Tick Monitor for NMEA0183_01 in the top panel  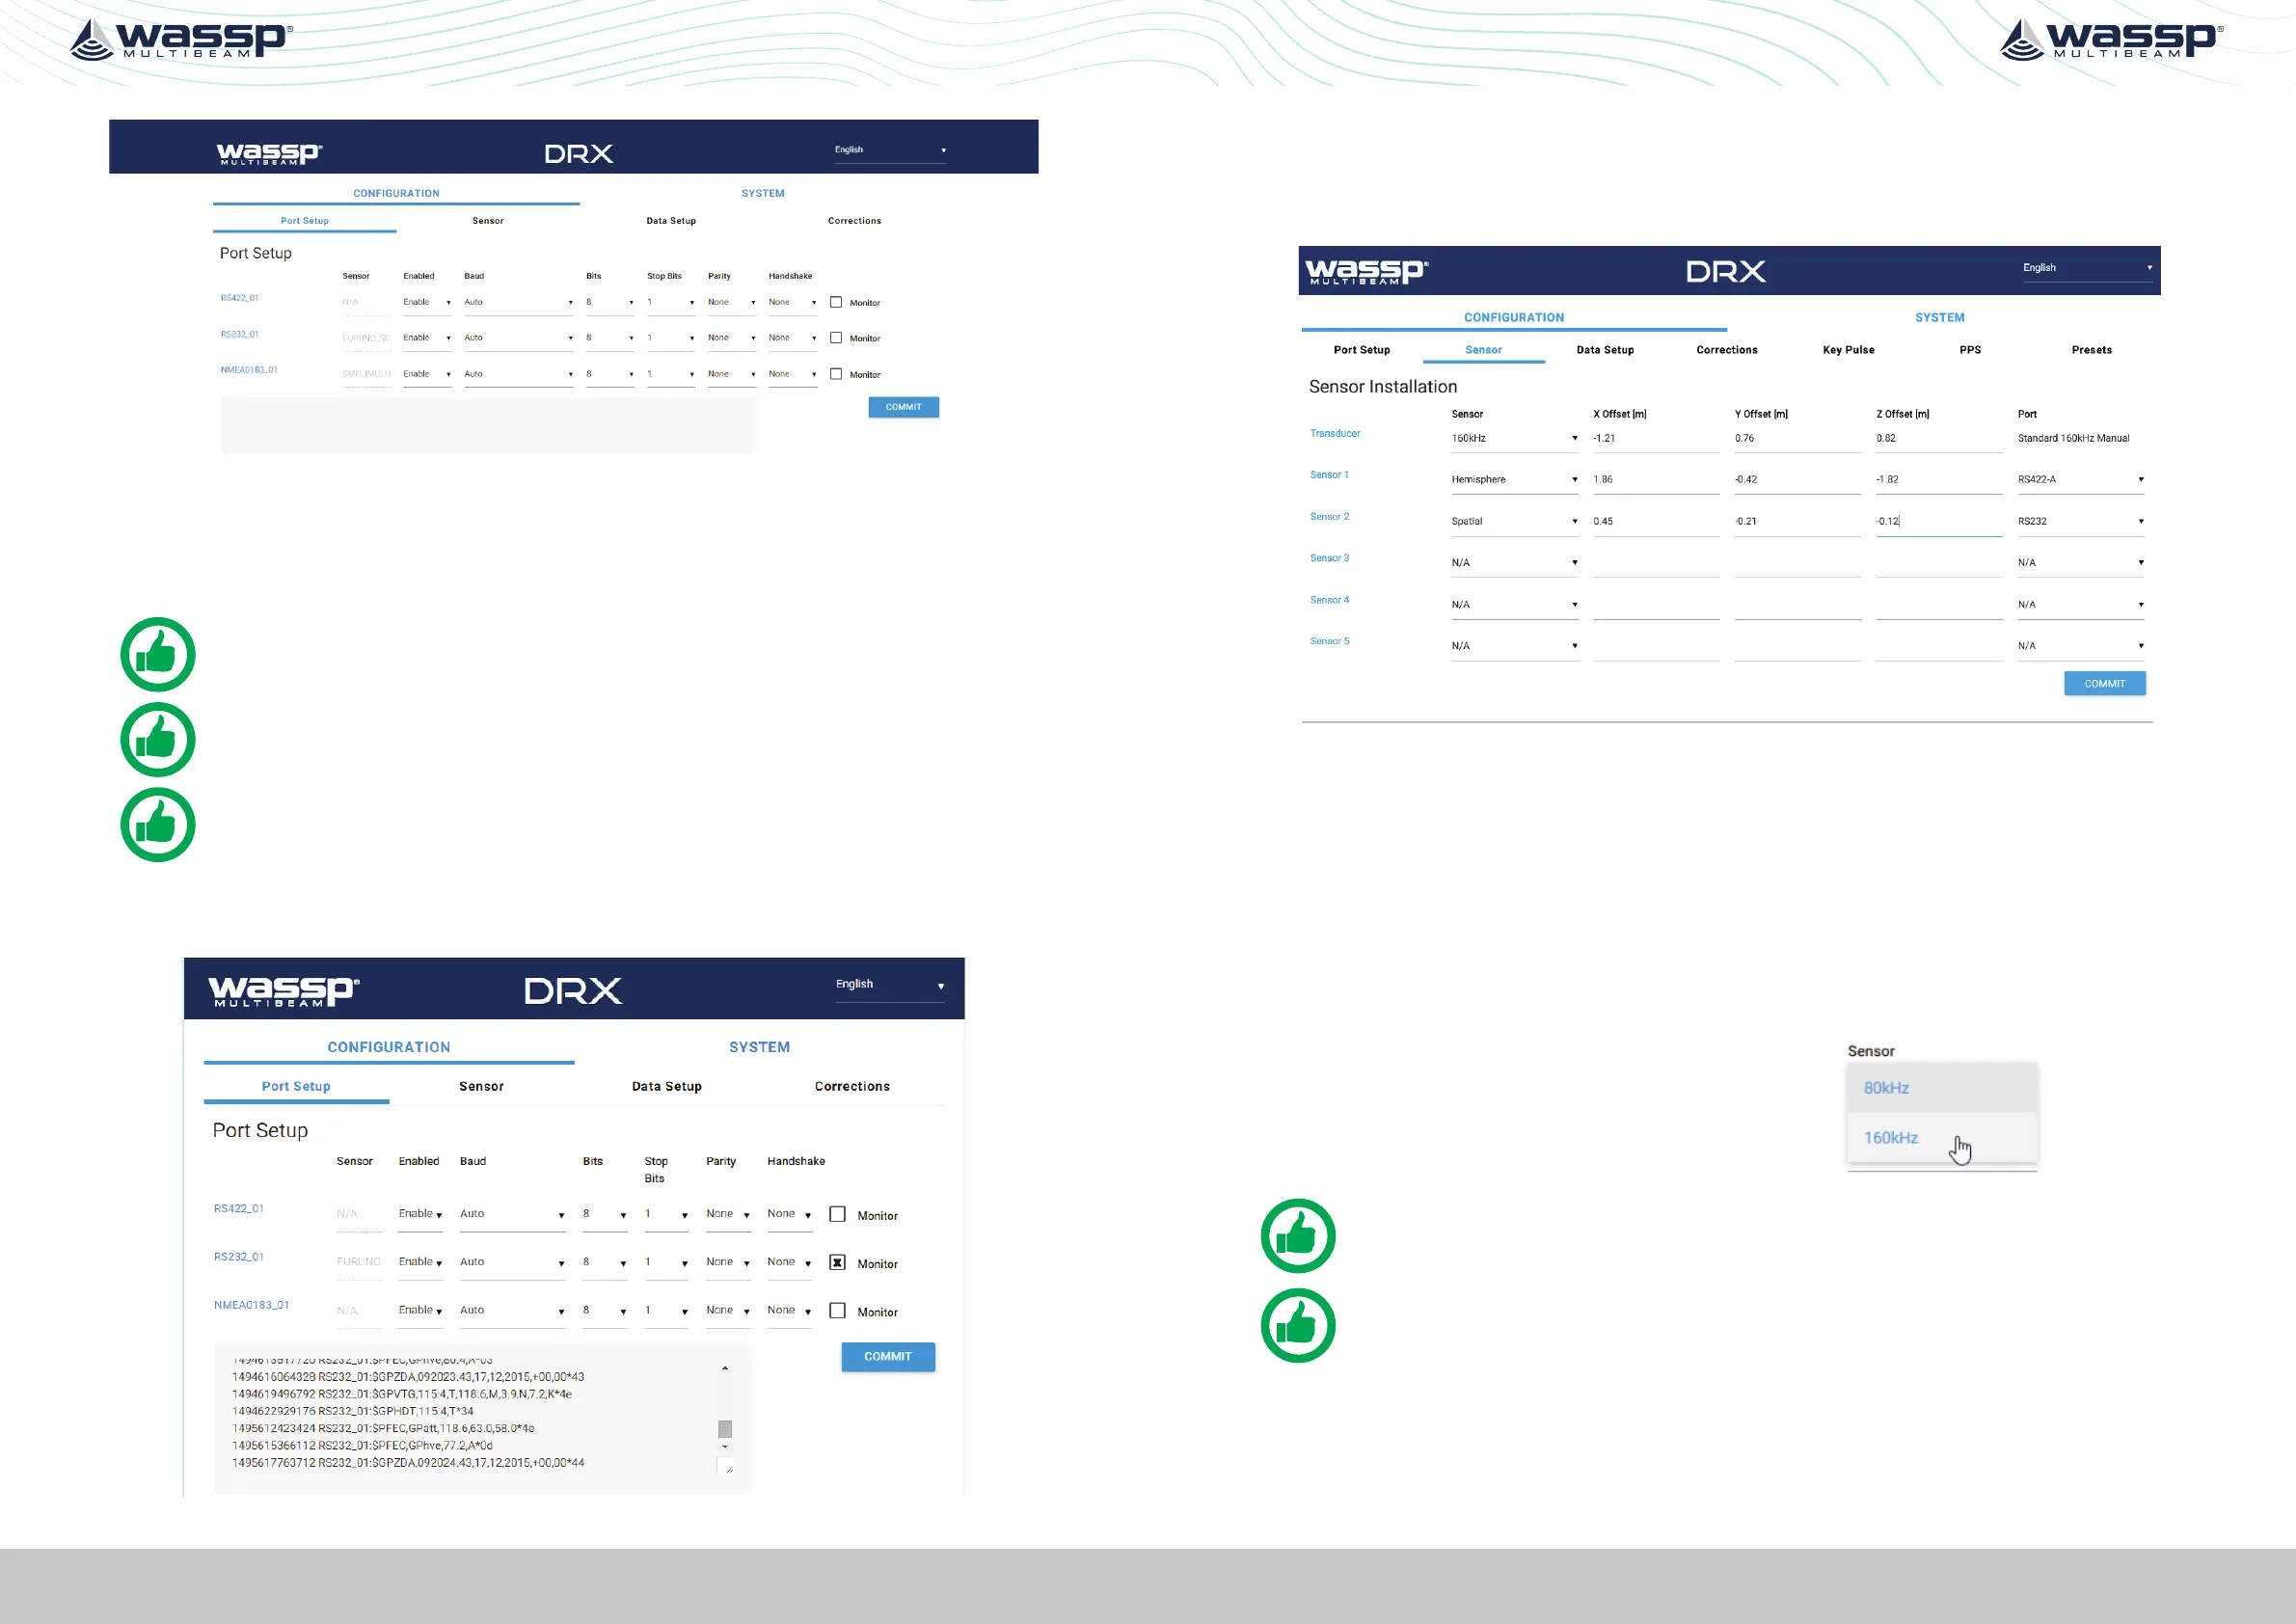[x=836, y=374]
